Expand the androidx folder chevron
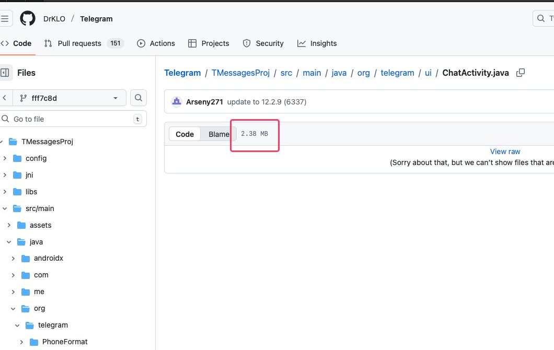The width and height of the screenshot is (554, 350). [13, 258]
